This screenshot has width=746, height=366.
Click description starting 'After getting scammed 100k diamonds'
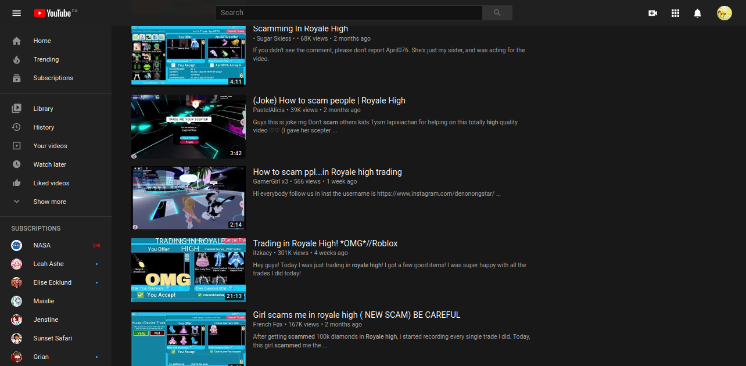coord(392,340)
